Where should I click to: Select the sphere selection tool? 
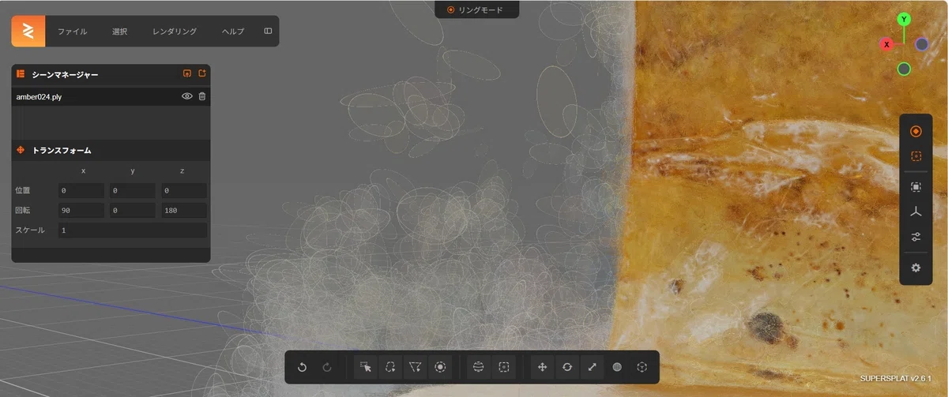(478, 367)
